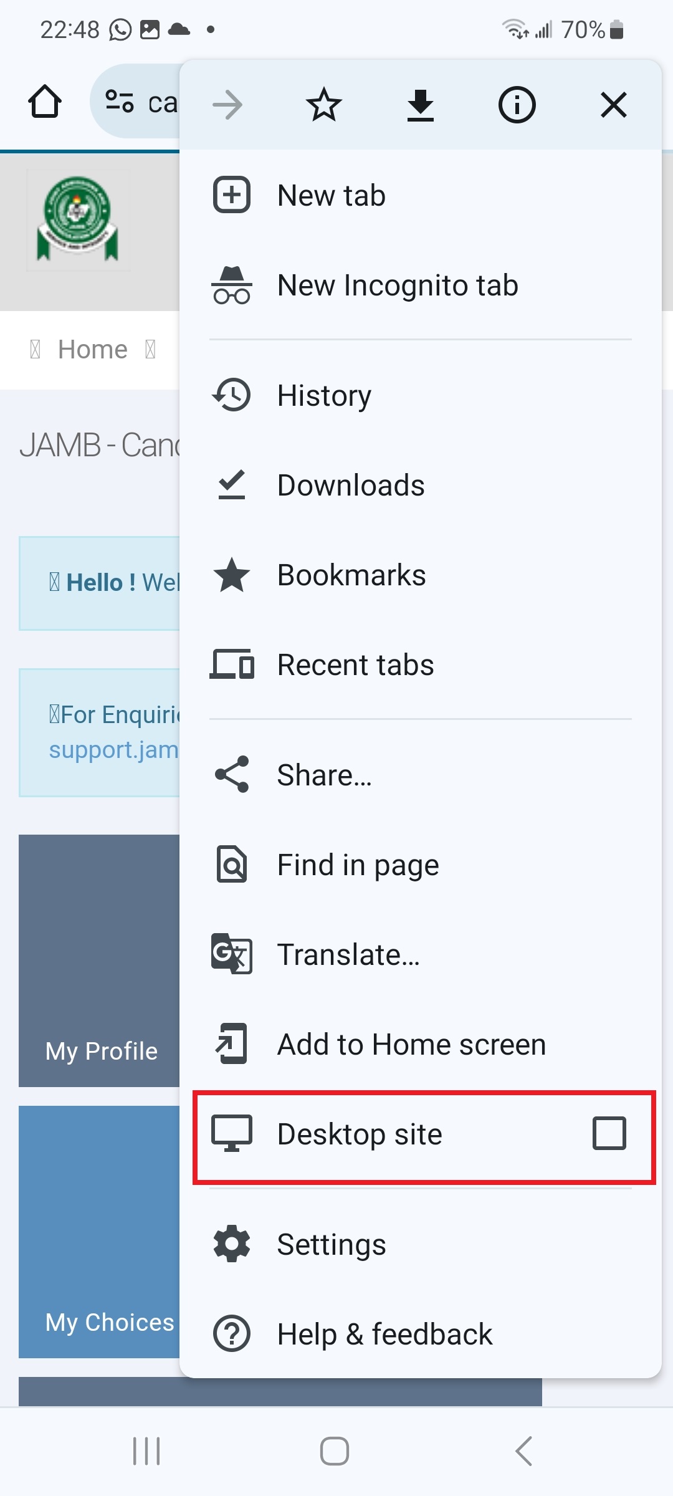The image size is (673, 1496).
Task: Tap the forward arrow icon
Action: 227,105
